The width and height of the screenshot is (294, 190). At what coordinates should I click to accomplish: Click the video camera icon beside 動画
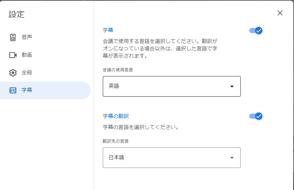coord(13,55)
